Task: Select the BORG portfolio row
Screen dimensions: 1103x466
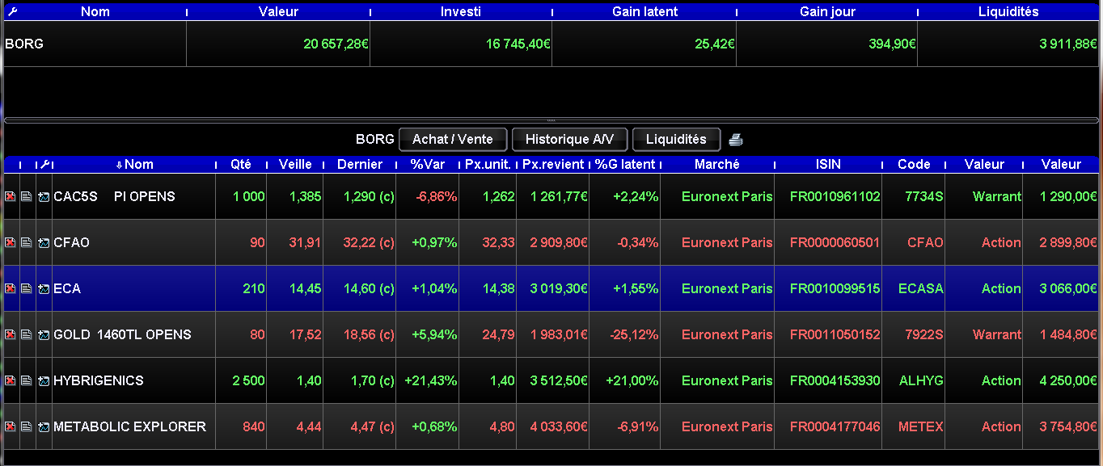Action: (x=551, y=44)
